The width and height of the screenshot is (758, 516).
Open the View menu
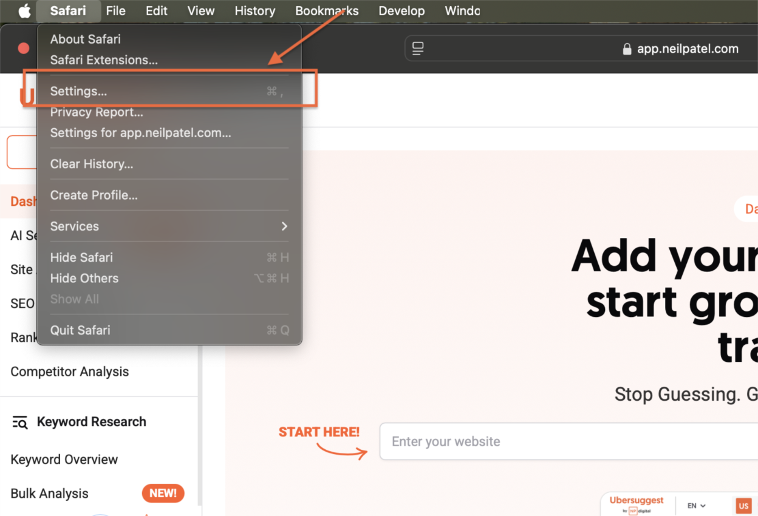[201, 11]
